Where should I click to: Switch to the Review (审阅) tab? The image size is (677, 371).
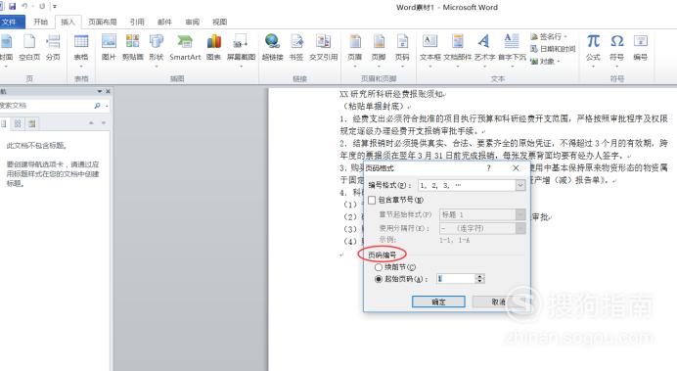click(192, 22)
